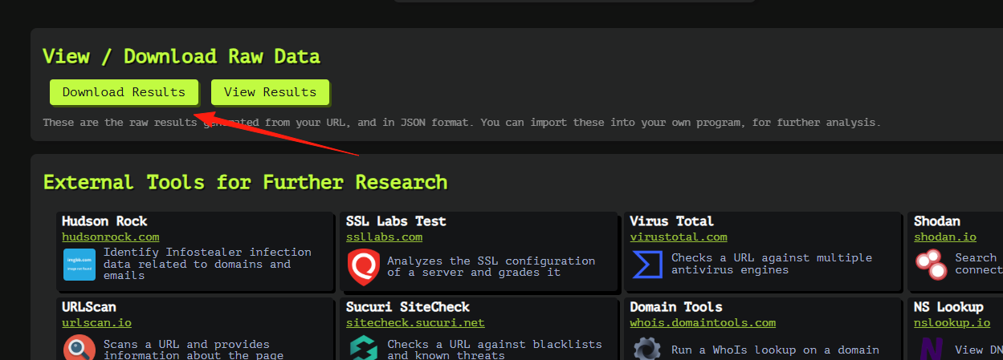Visit the whois.domaintools.com link
Viewport: 1003px width, 360px height.
703,322
